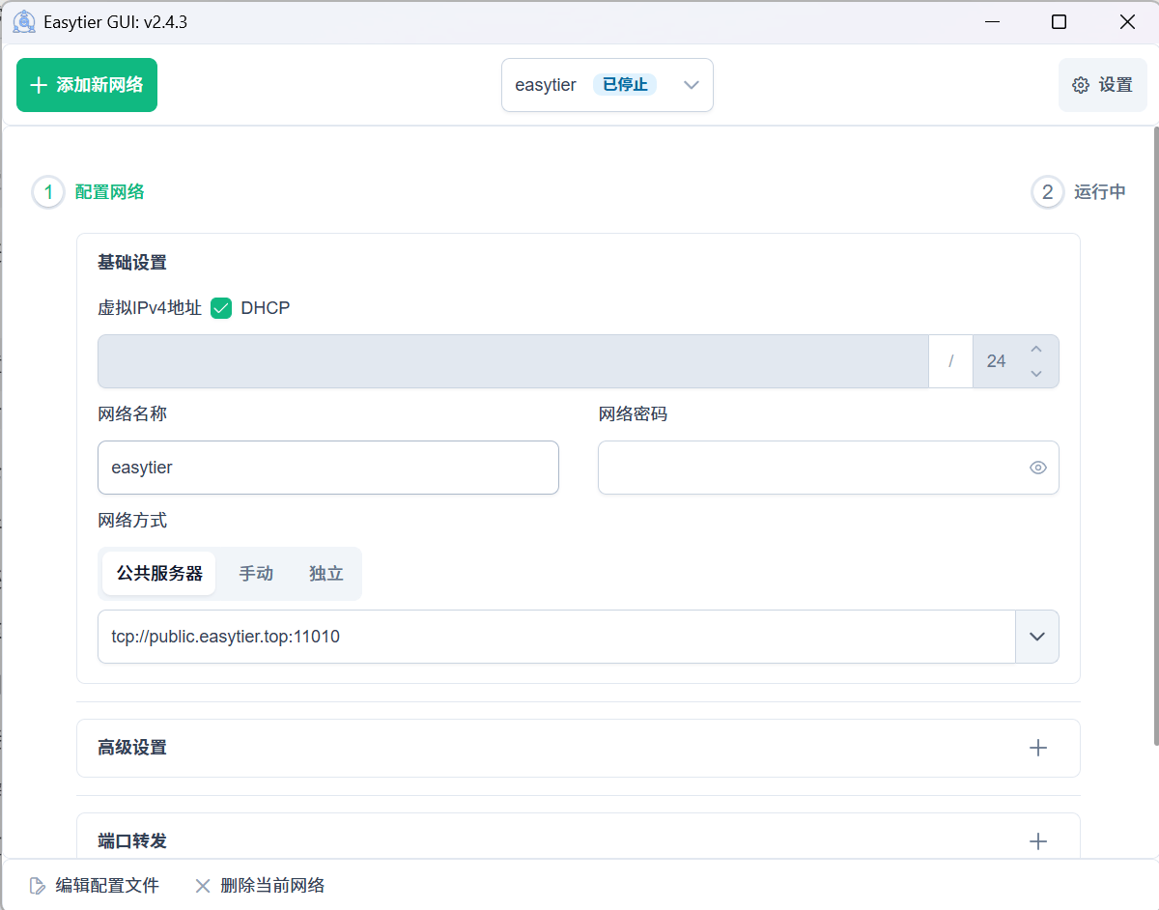The height and width of the screenshot is (910, 1159).
Task: Click the 网络密码 input field
Action: [x=829, y=468]
